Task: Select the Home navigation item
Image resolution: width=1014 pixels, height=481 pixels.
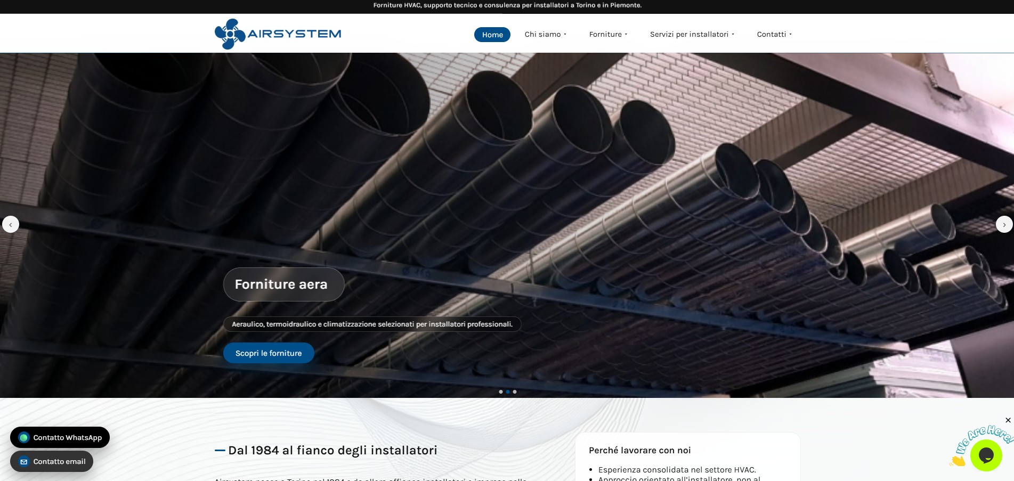Action: [492, 34]
